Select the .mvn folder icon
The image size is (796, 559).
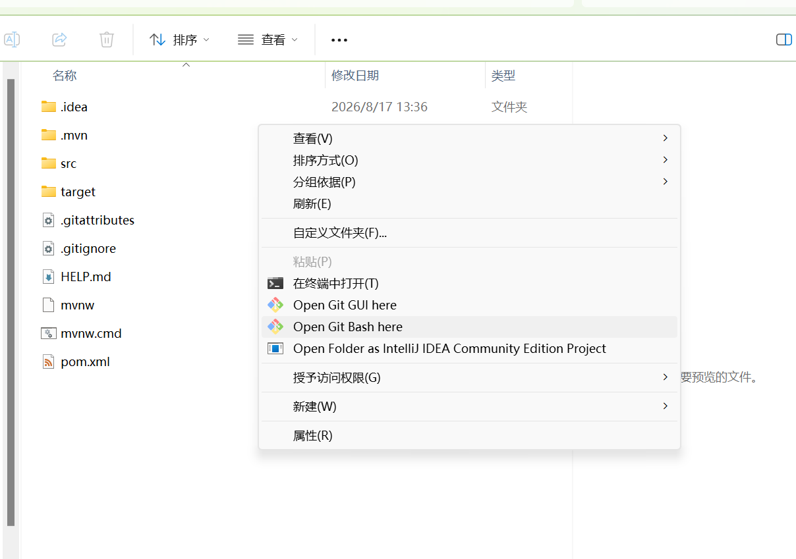click(x=48, y=135)
